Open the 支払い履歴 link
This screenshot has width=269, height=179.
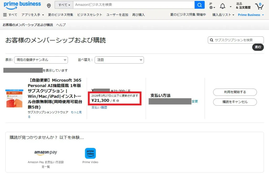click(x=99, y=107)
